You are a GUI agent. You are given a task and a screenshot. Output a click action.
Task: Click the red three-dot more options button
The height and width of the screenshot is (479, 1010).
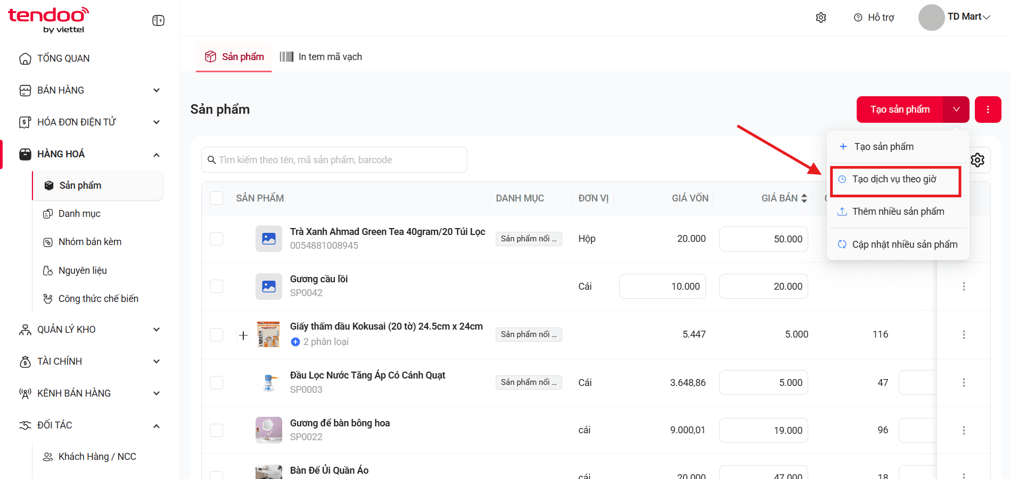pyautogui.click(x=988, y=110)
